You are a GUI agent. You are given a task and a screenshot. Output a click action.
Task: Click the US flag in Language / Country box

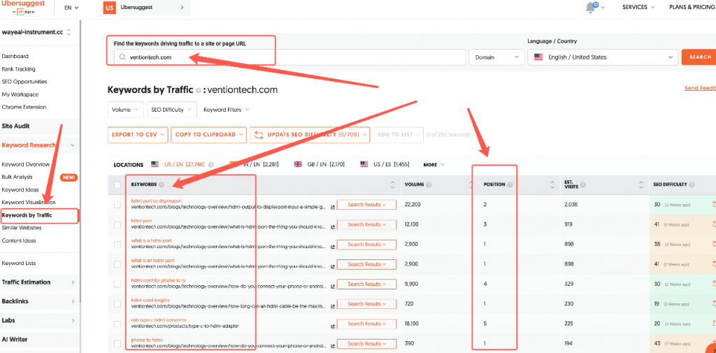click(539, 57)
